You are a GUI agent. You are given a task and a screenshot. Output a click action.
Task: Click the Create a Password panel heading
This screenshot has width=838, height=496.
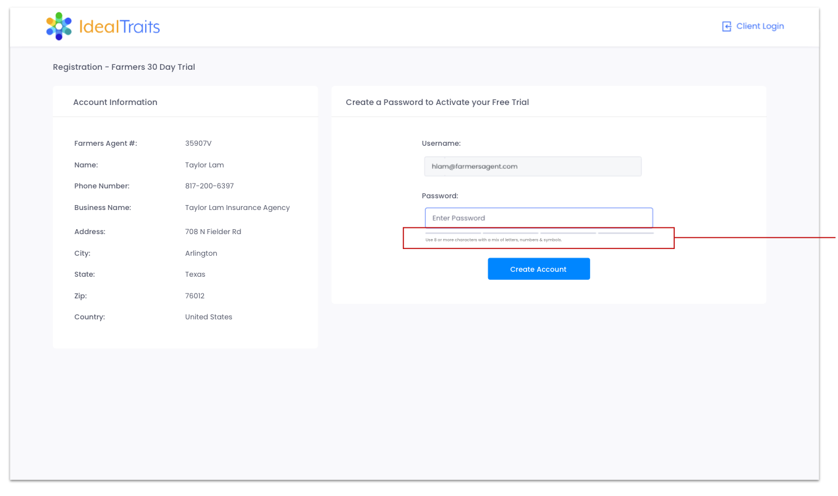437,103
